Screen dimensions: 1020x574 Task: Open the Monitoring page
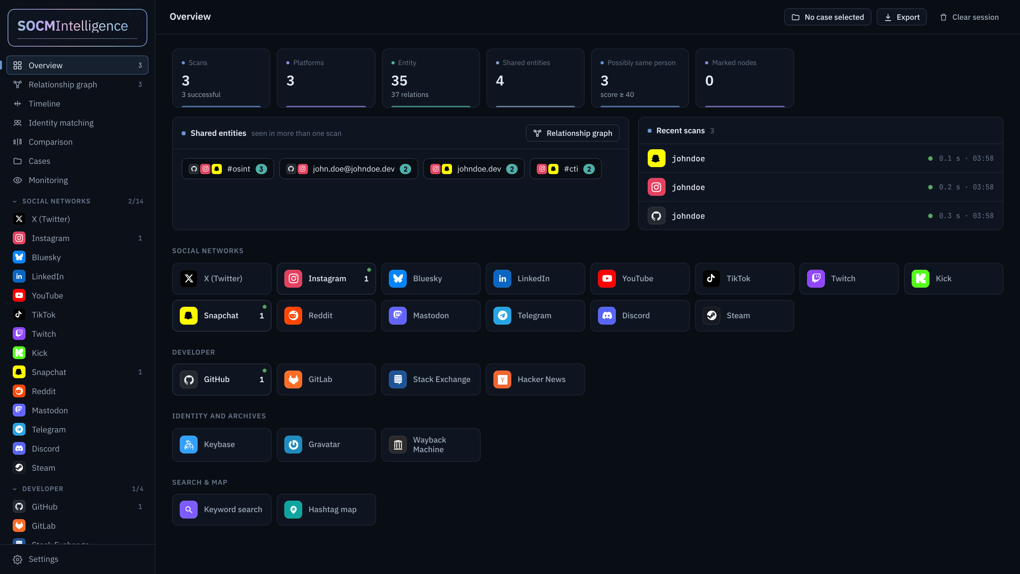pyautogui.click(x=77, y=180)
